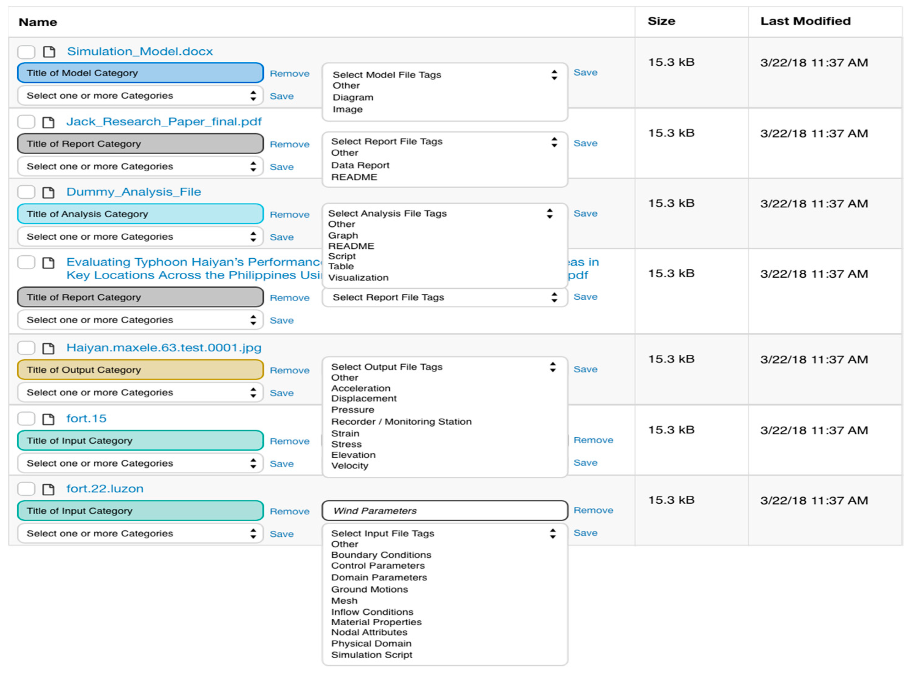Remove the Wind Parameters tag

[593, 511]
